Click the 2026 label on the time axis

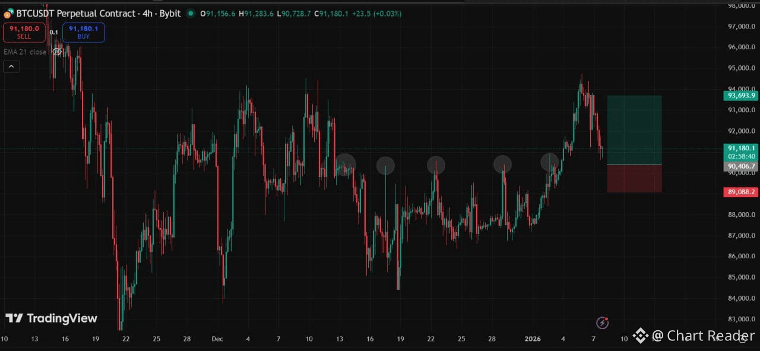533,339
